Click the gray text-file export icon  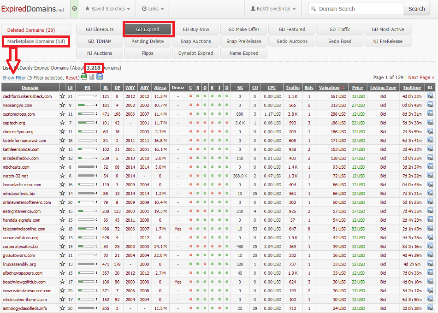click(x=92, y=77)
